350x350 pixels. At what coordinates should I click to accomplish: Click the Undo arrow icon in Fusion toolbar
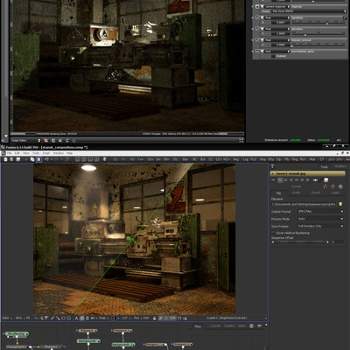(x=46, y=159)
